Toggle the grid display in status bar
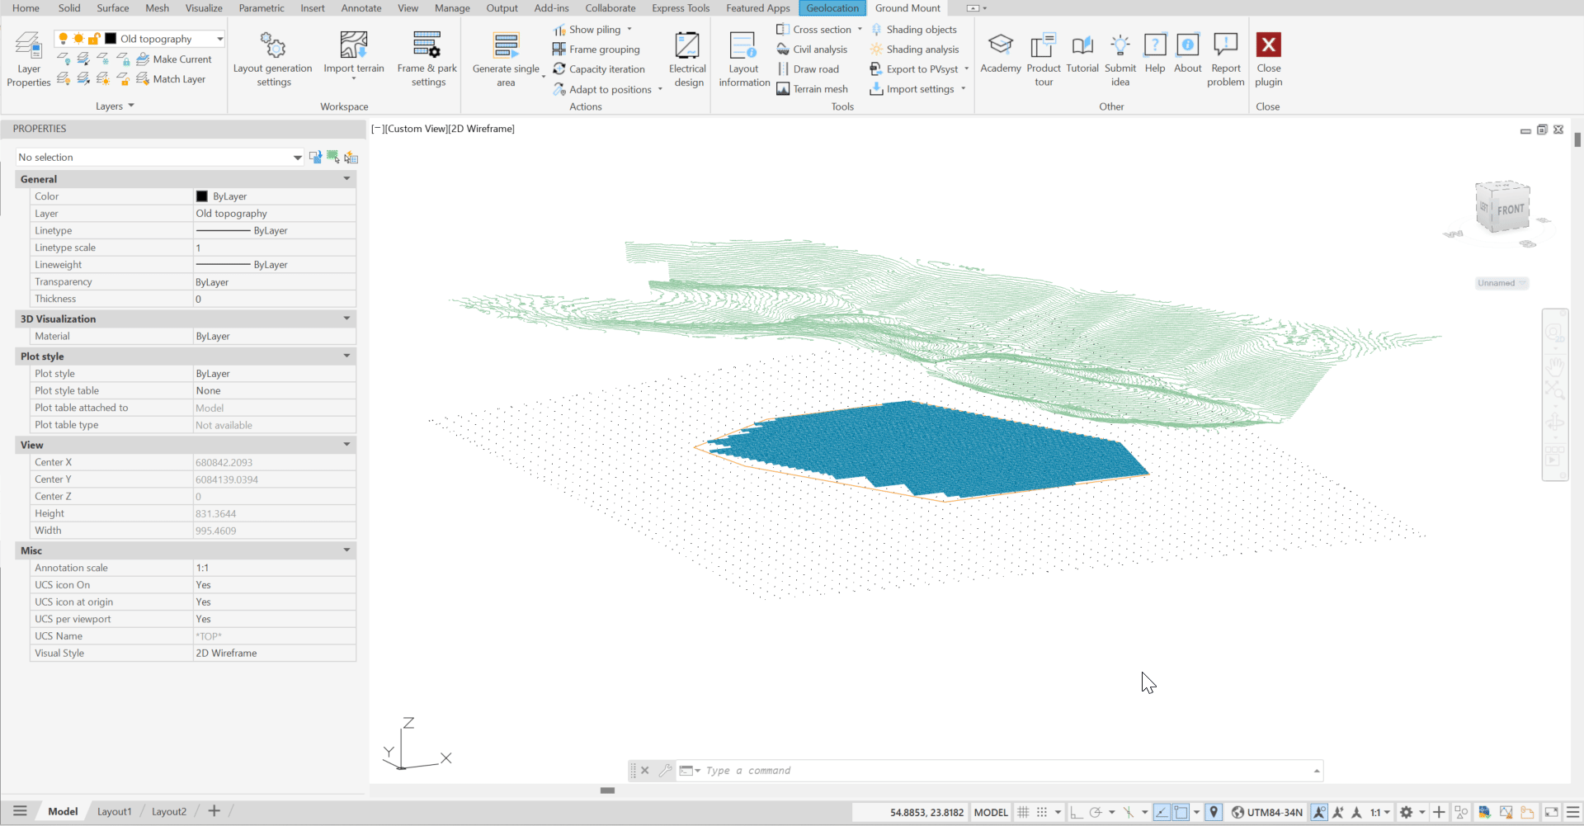The height and width of the screenshot is (826, 1584). 1023,813
